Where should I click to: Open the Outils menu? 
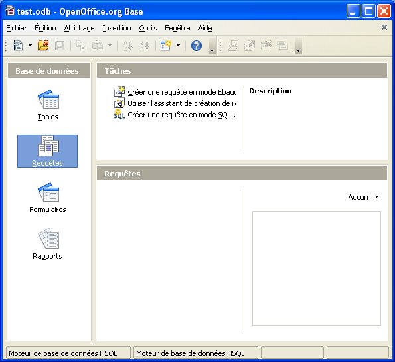[x=148, y=28]
